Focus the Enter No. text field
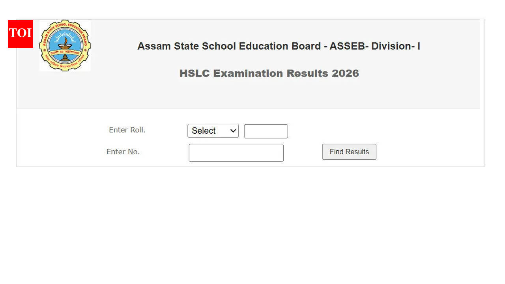The image size is (505, 284). coord(236,153)
